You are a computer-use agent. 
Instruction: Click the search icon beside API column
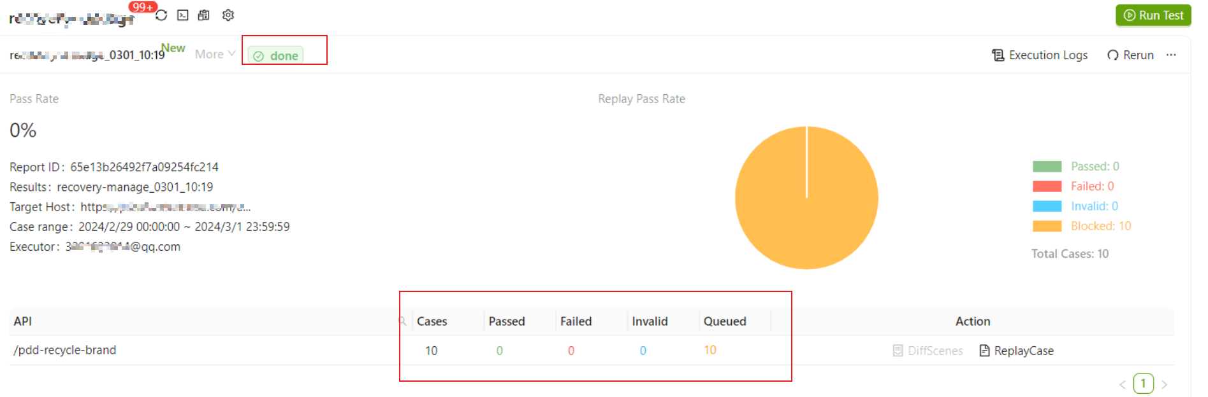[x=402, y=321]
